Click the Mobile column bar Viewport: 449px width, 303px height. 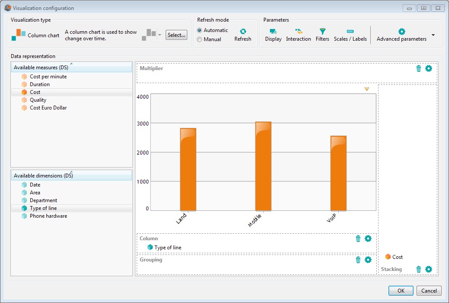pos(263,166)
